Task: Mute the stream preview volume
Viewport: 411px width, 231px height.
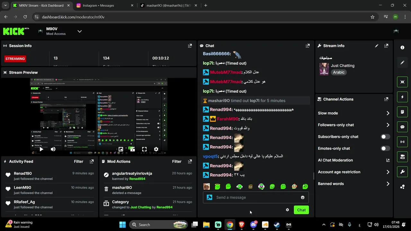Action: [53, 149]
